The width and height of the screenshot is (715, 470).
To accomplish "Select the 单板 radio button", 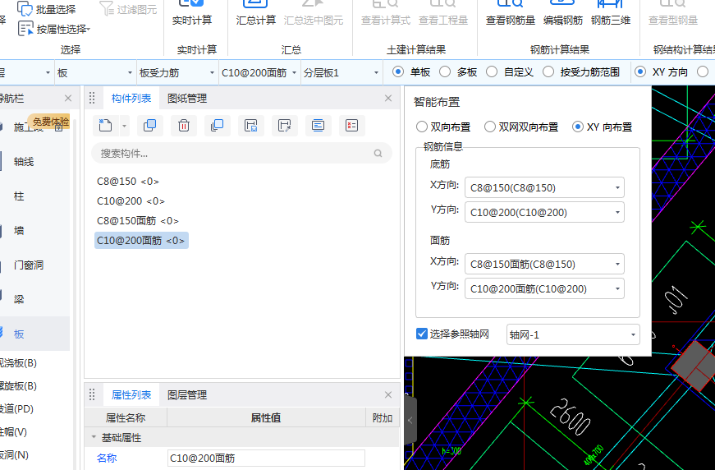I will 398,72.
